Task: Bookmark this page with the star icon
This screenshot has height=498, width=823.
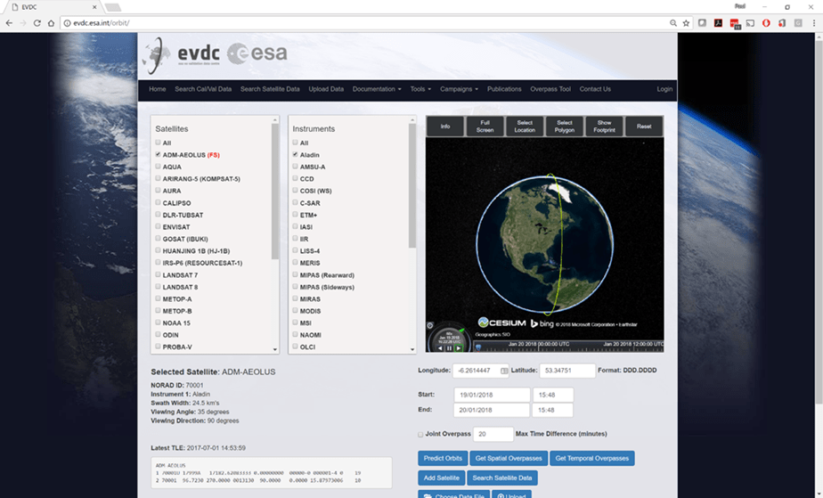Action: [686, 23]
